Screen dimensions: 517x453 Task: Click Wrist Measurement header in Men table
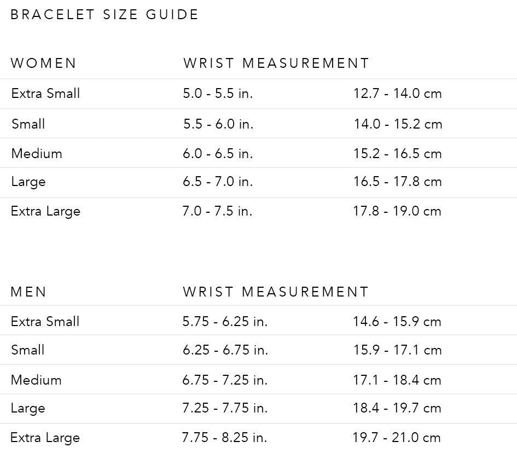276,292
